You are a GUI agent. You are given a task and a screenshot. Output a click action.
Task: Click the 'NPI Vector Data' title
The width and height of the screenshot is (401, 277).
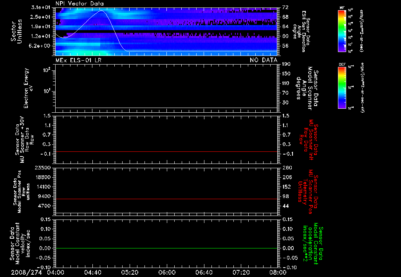79,4
